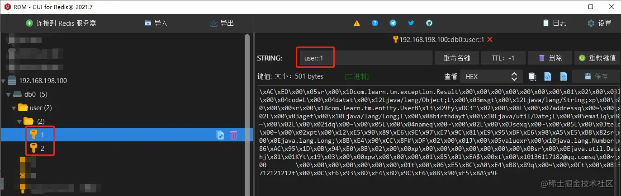
Task: Click the green [二进制] label
Action: pos(356,76)
